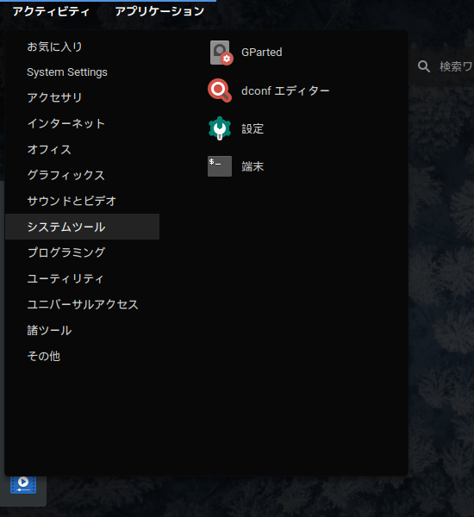Toggle the アプリケーション menu
The image size is (474, 517).
tap(159, 11)
